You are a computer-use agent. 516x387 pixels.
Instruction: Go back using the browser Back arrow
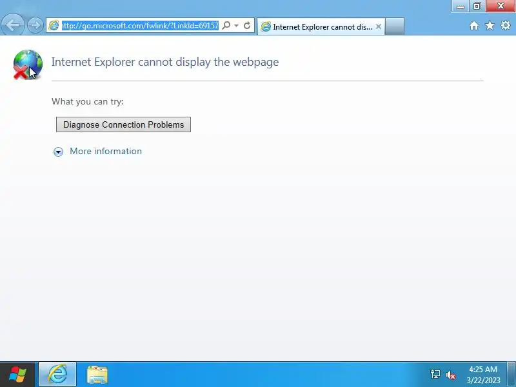pyautogui.click(x=12, y=25)
